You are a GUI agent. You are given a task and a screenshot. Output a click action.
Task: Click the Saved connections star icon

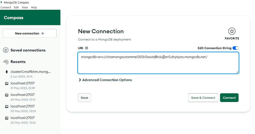pyautogui.click(x=6, y=50)
